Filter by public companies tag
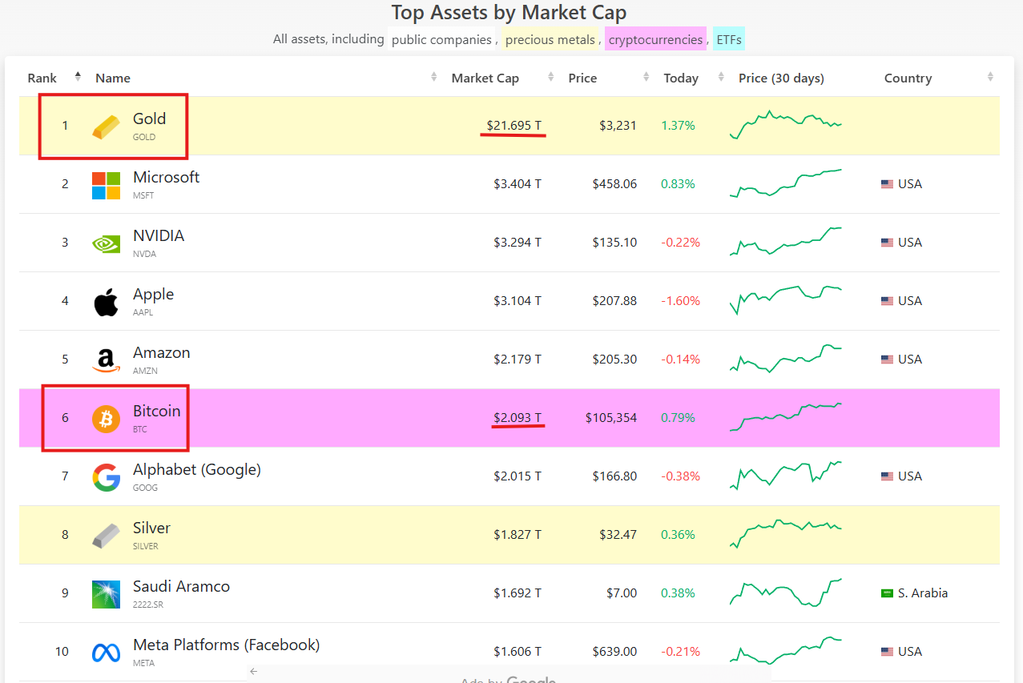 click(x=441, y=39)
